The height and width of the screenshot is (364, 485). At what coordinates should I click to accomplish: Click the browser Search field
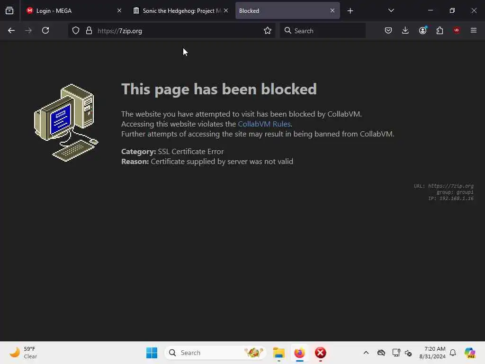click(323, 31)
